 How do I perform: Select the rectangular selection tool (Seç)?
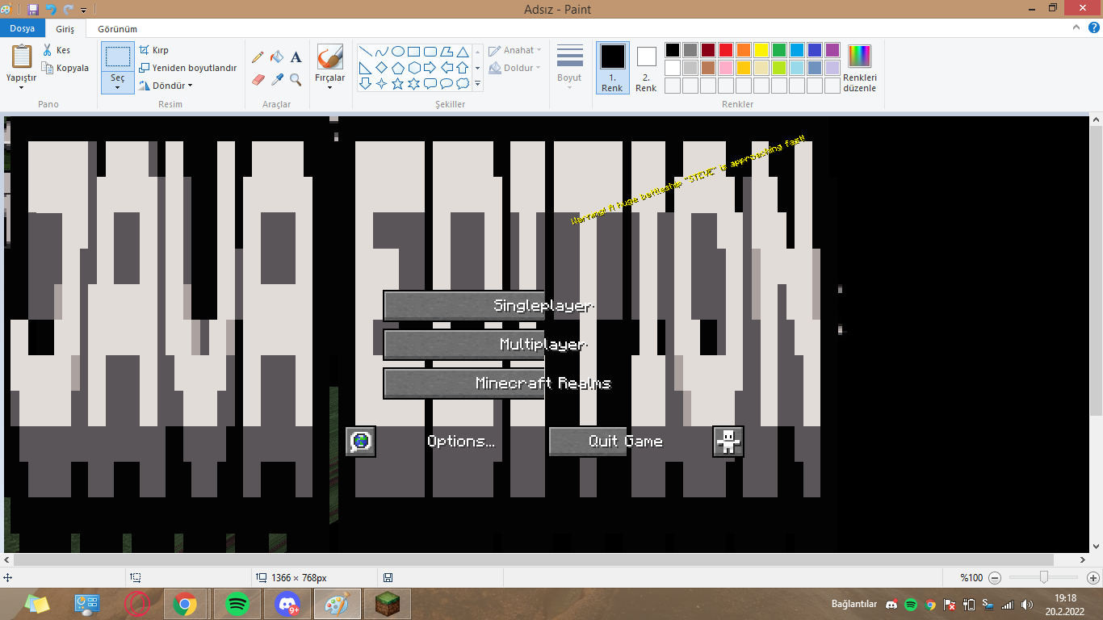(118, 57)
